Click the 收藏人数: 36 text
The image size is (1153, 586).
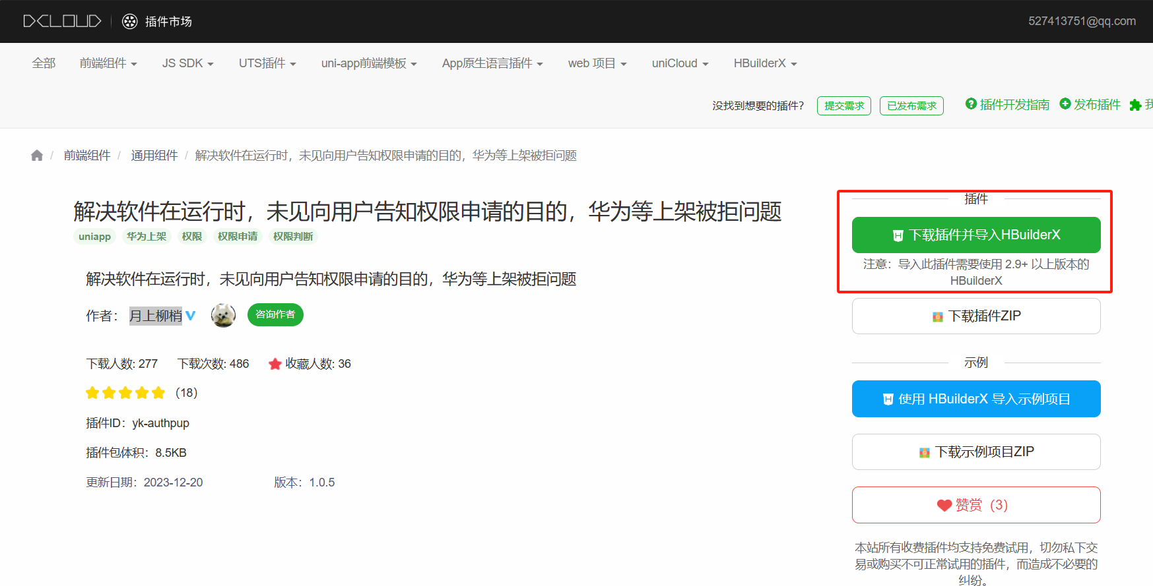(x=318, y=364)
